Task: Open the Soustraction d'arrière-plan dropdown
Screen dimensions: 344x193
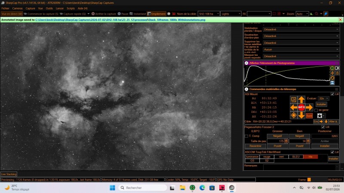Action: (x=301, y=36)
